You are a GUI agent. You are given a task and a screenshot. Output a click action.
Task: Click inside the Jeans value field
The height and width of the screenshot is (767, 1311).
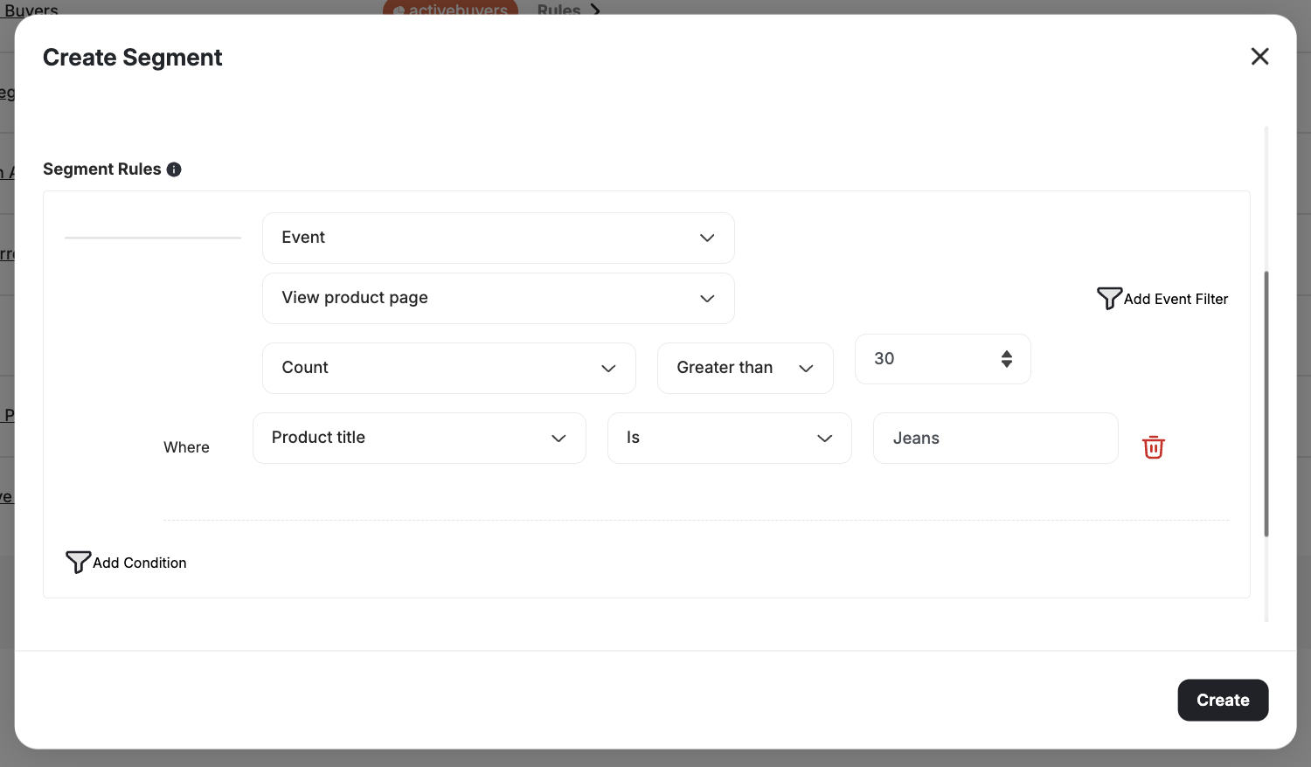995,438
